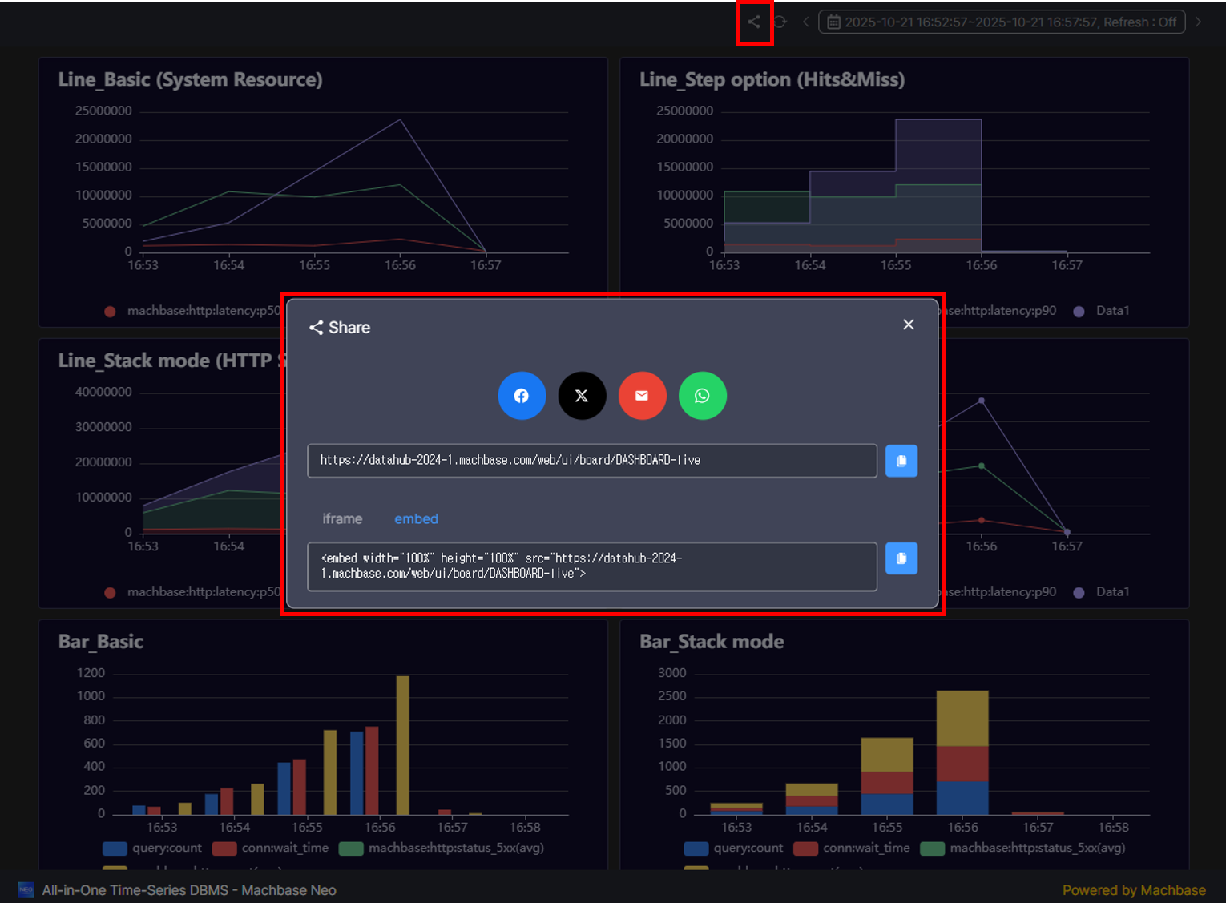Share dashboard via Facebook
1226x903 pixels.
(x=522, y=396)
